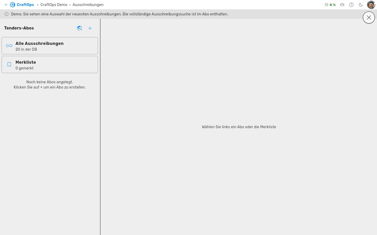Click the Tenders-Abos heading
The height and width of the screenshot is (235, 377).
[x=19, y=28]
